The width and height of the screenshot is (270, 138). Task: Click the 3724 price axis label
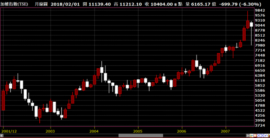click(x=260, y=125)
